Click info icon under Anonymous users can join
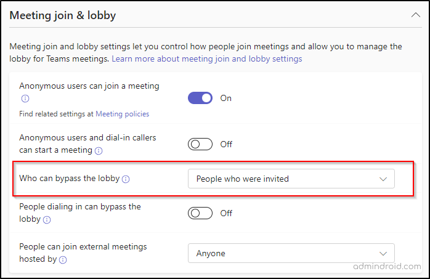Screen dimensions: 430x279 (25, 99)
